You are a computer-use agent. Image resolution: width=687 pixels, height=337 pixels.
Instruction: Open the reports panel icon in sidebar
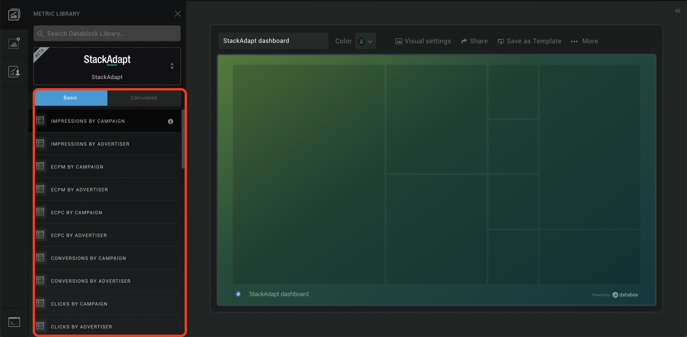click(14, 72)
